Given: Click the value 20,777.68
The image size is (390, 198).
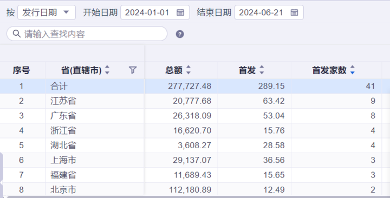Looking at the screenshot, I should coord(192,101).
